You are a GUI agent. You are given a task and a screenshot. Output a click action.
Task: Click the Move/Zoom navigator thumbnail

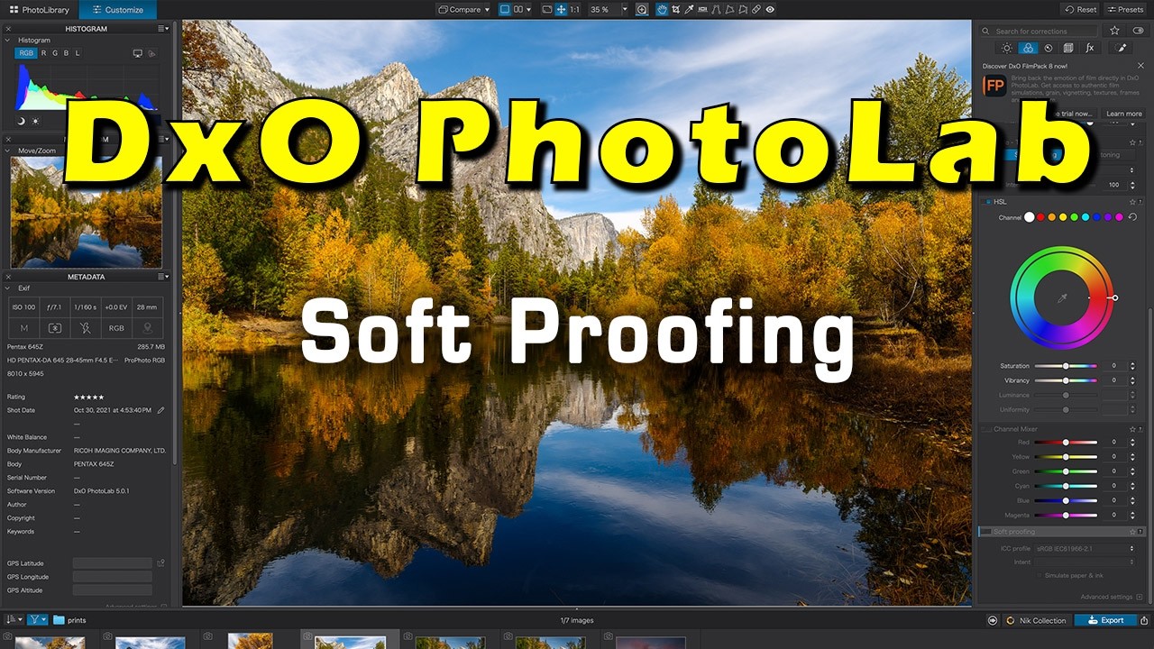coord(87,212)
